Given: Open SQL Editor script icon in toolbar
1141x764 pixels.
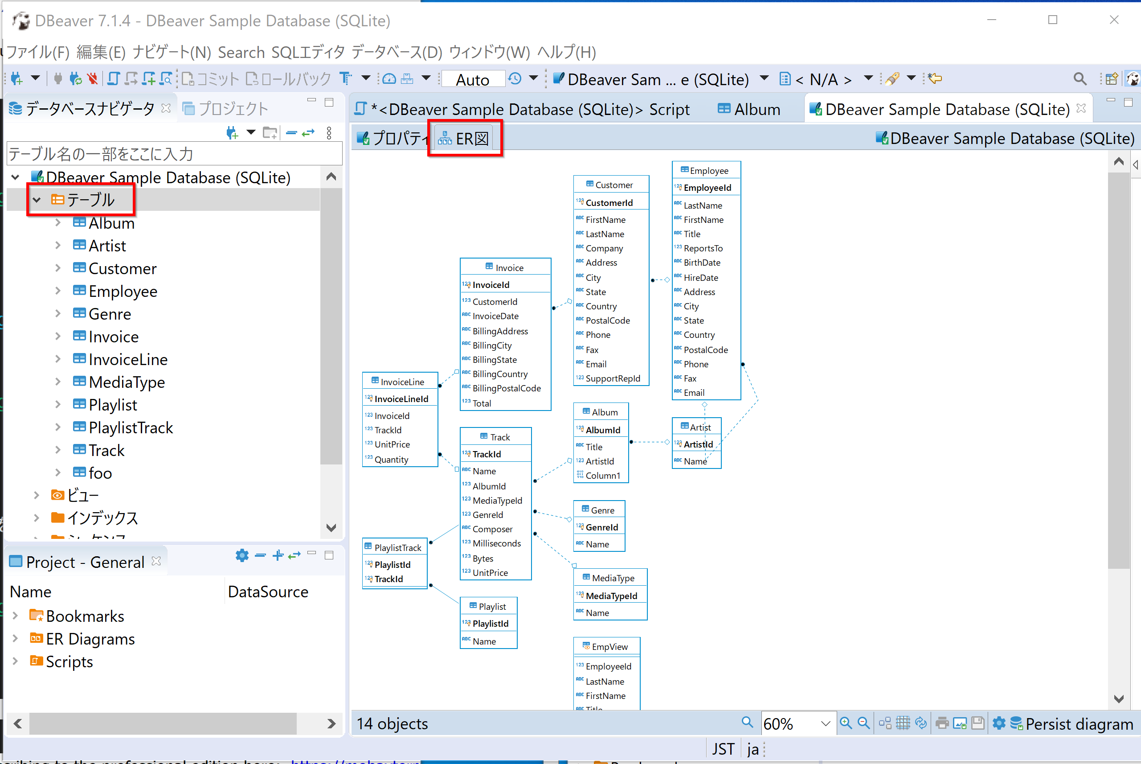Looking at the screenshot, I should pyautogui.click(x=113, y=78).
